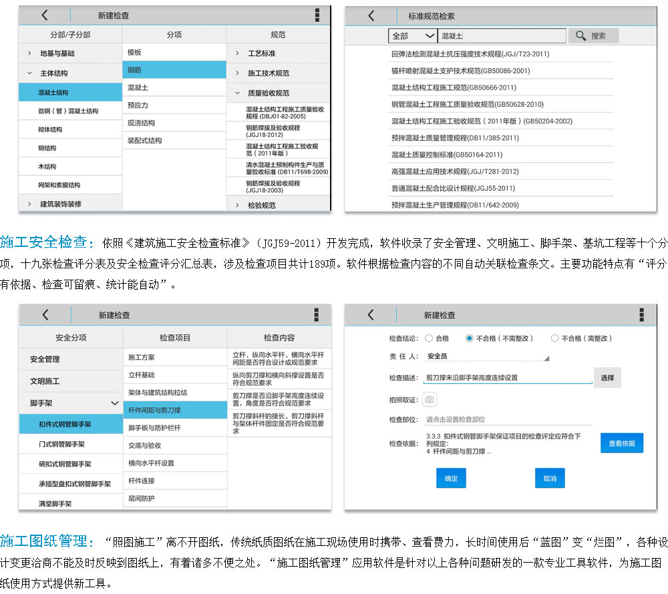Expand the 地基与基础 tree node
The width and height of the screenshot is (668, 594).
coord(29,53)
